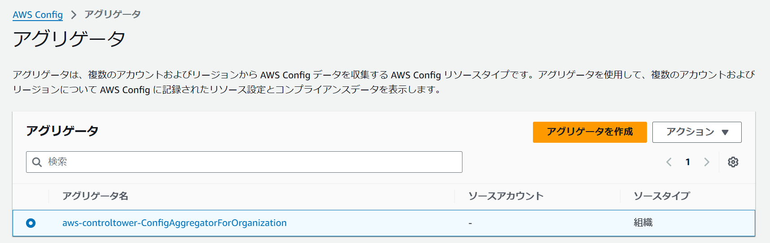This screenshot has height=243, width=770.
Task: Open aws-controltower-ConfigAggregatorForOrganization link
Action: pyautogui.click(x=174, y=223)
